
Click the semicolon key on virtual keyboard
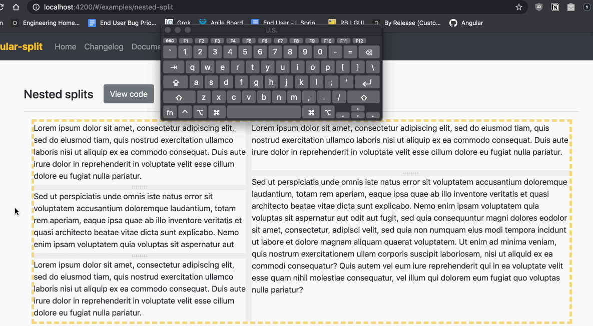(x=331, y=82)
